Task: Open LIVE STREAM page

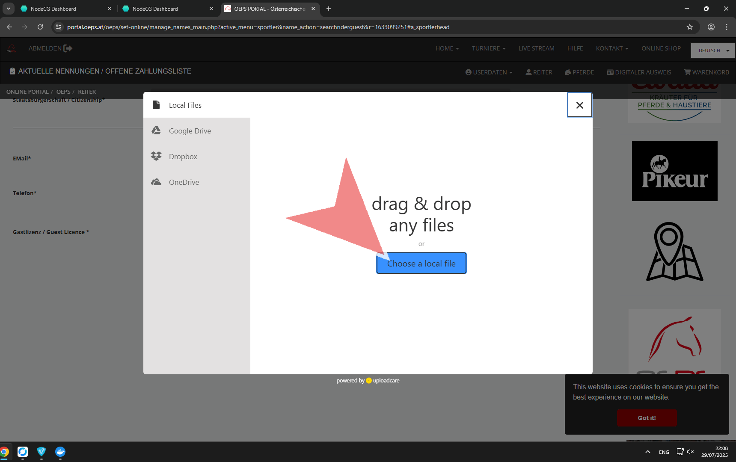Action: (x=536, y=48)
